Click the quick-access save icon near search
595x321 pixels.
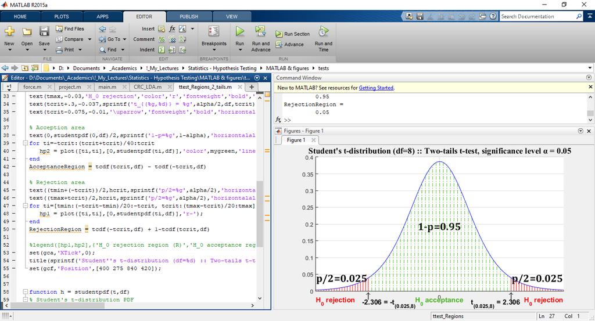[420, 16]
